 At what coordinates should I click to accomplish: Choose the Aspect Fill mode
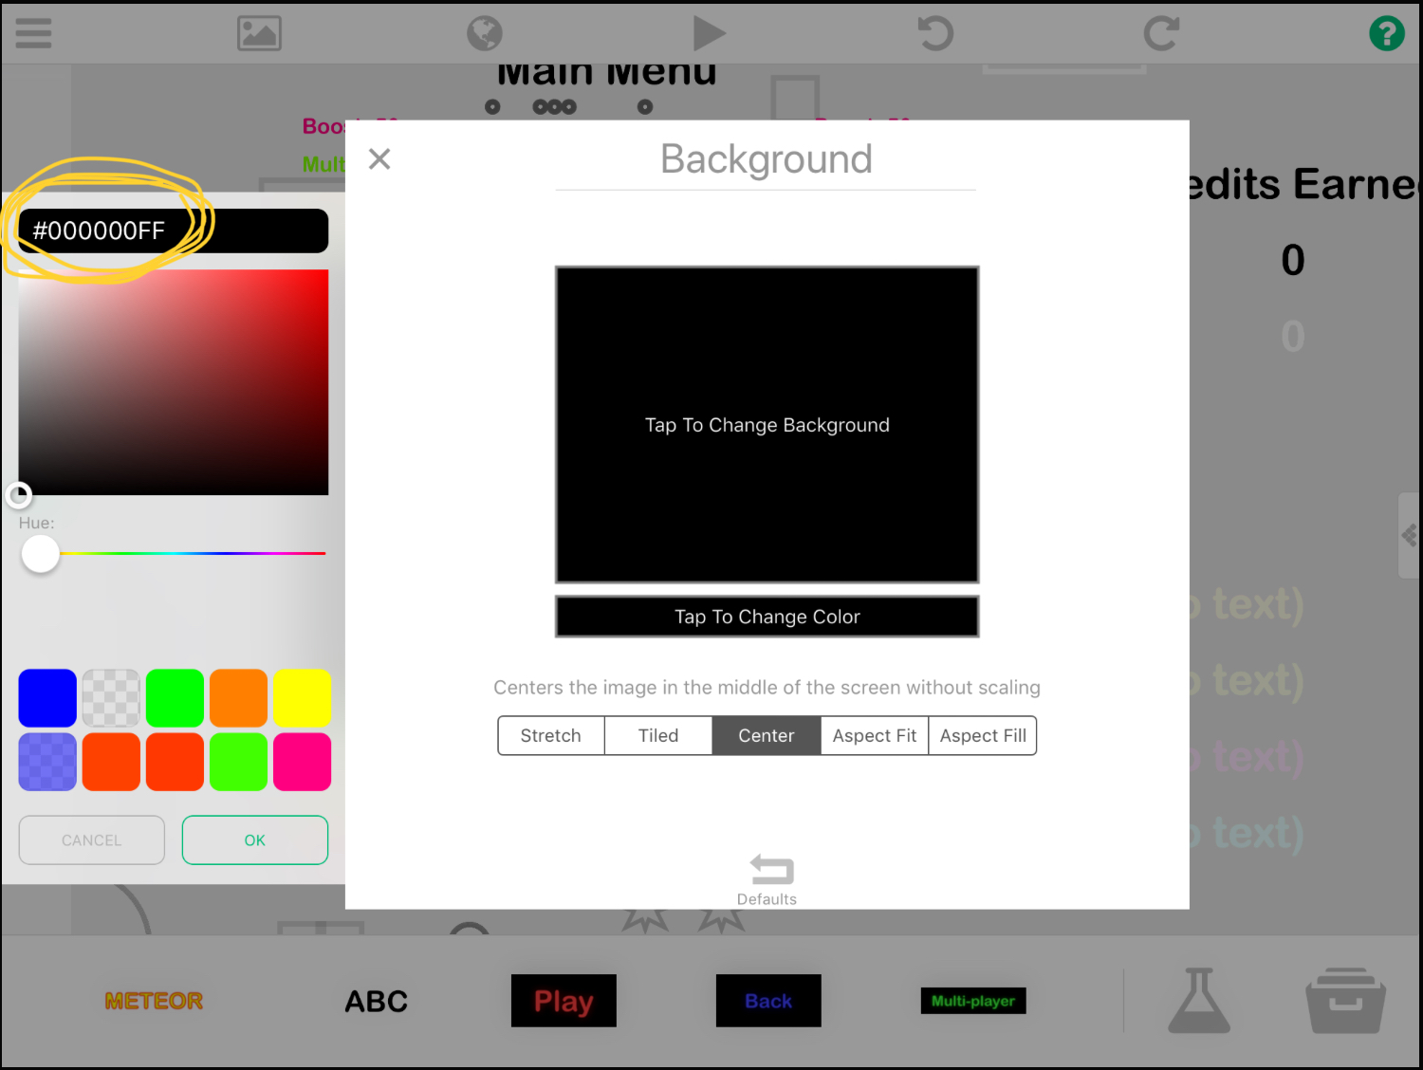pos(983,736)
